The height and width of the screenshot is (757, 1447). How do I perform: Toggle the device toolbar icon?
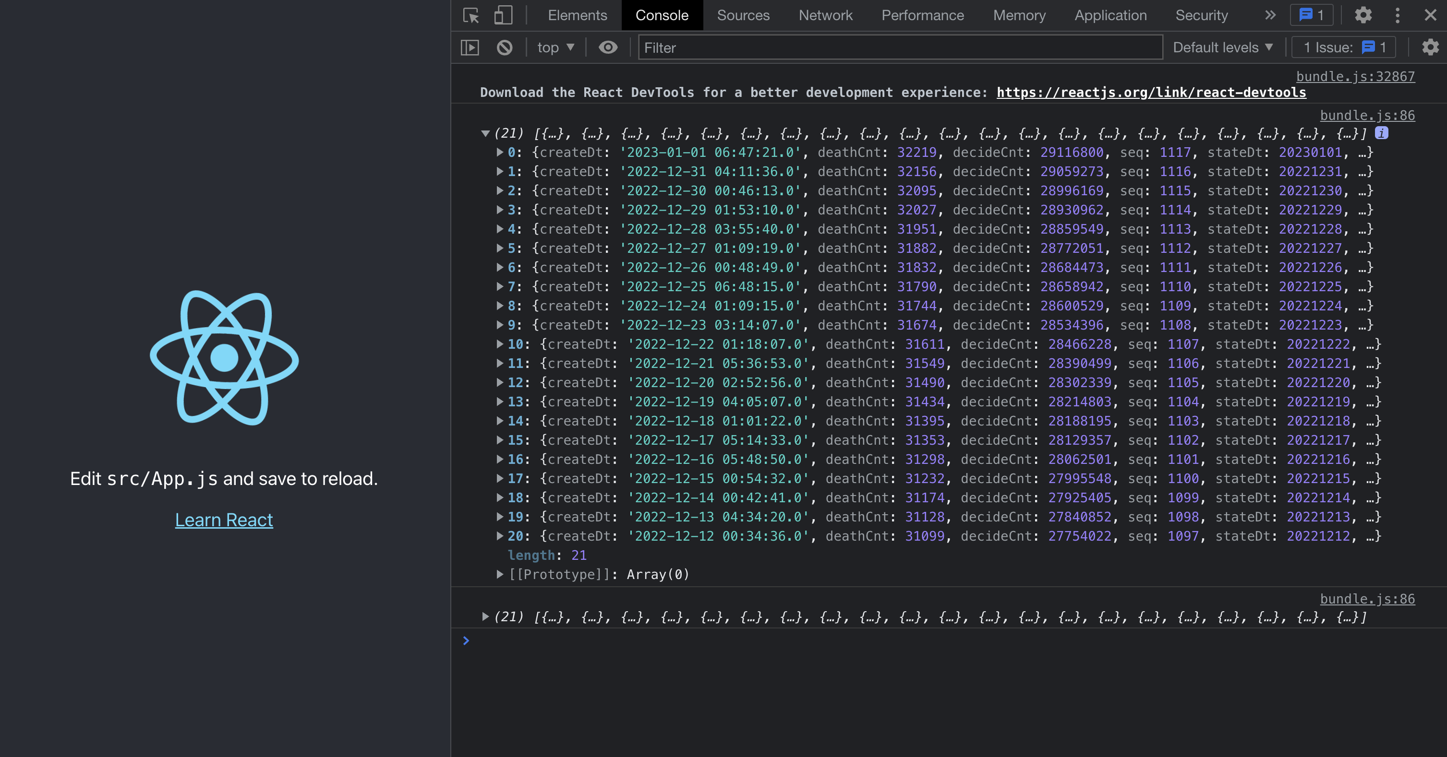tap(503, 15)
